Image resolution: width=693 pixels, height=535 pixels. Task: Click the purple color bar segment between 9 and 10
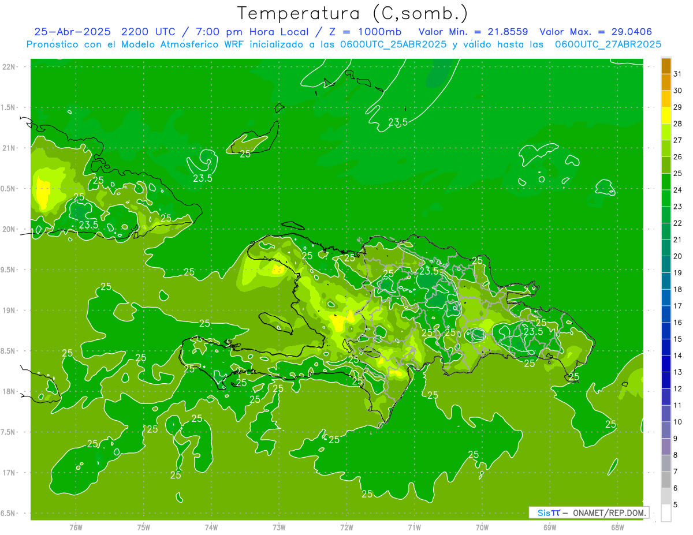point(666,431)
